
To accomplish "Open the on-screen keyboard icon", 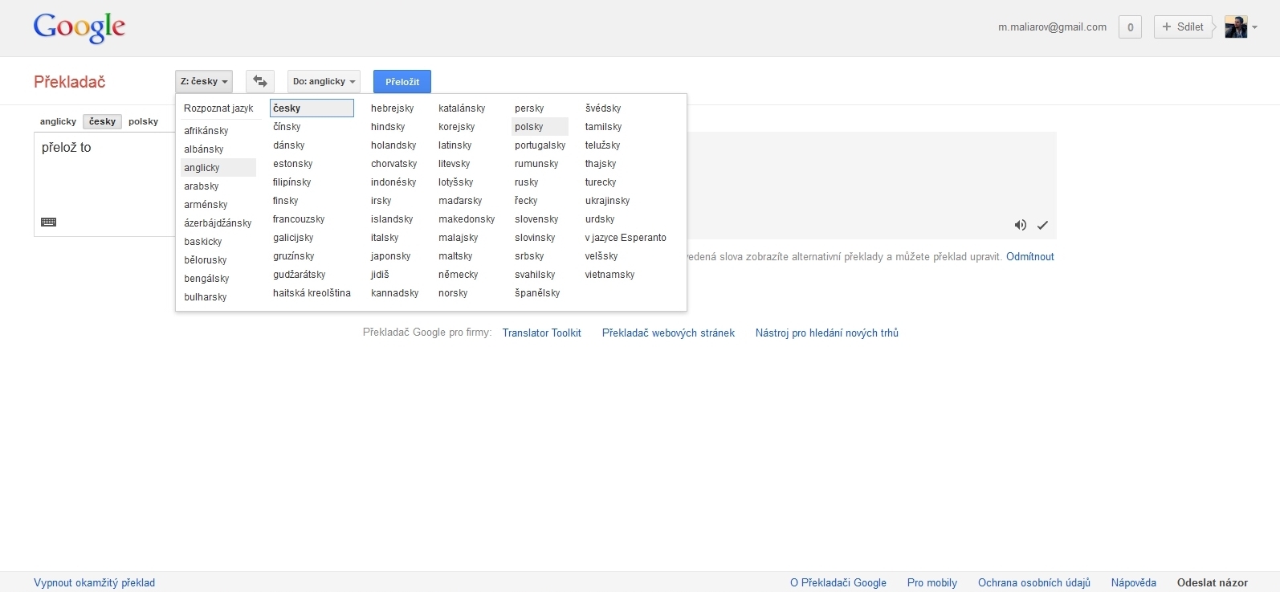I will click(48, 223).
